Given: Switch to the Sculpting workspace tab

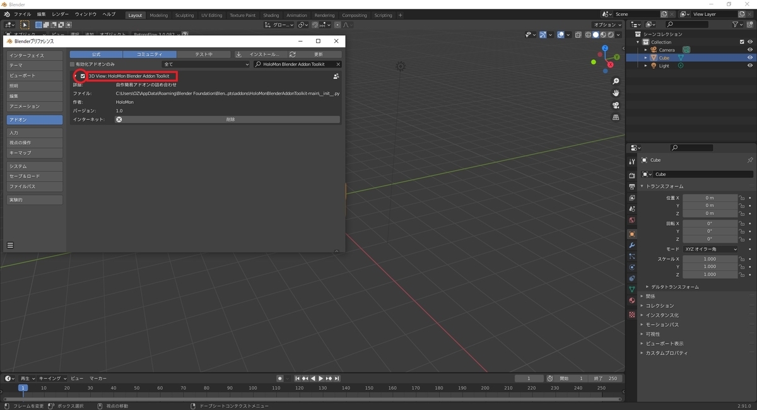Looking at the screenshot, I should [x=184, y=15].
